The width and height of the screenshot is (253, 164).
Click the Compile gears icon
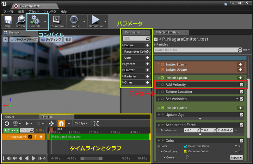(x=35, y=20)
